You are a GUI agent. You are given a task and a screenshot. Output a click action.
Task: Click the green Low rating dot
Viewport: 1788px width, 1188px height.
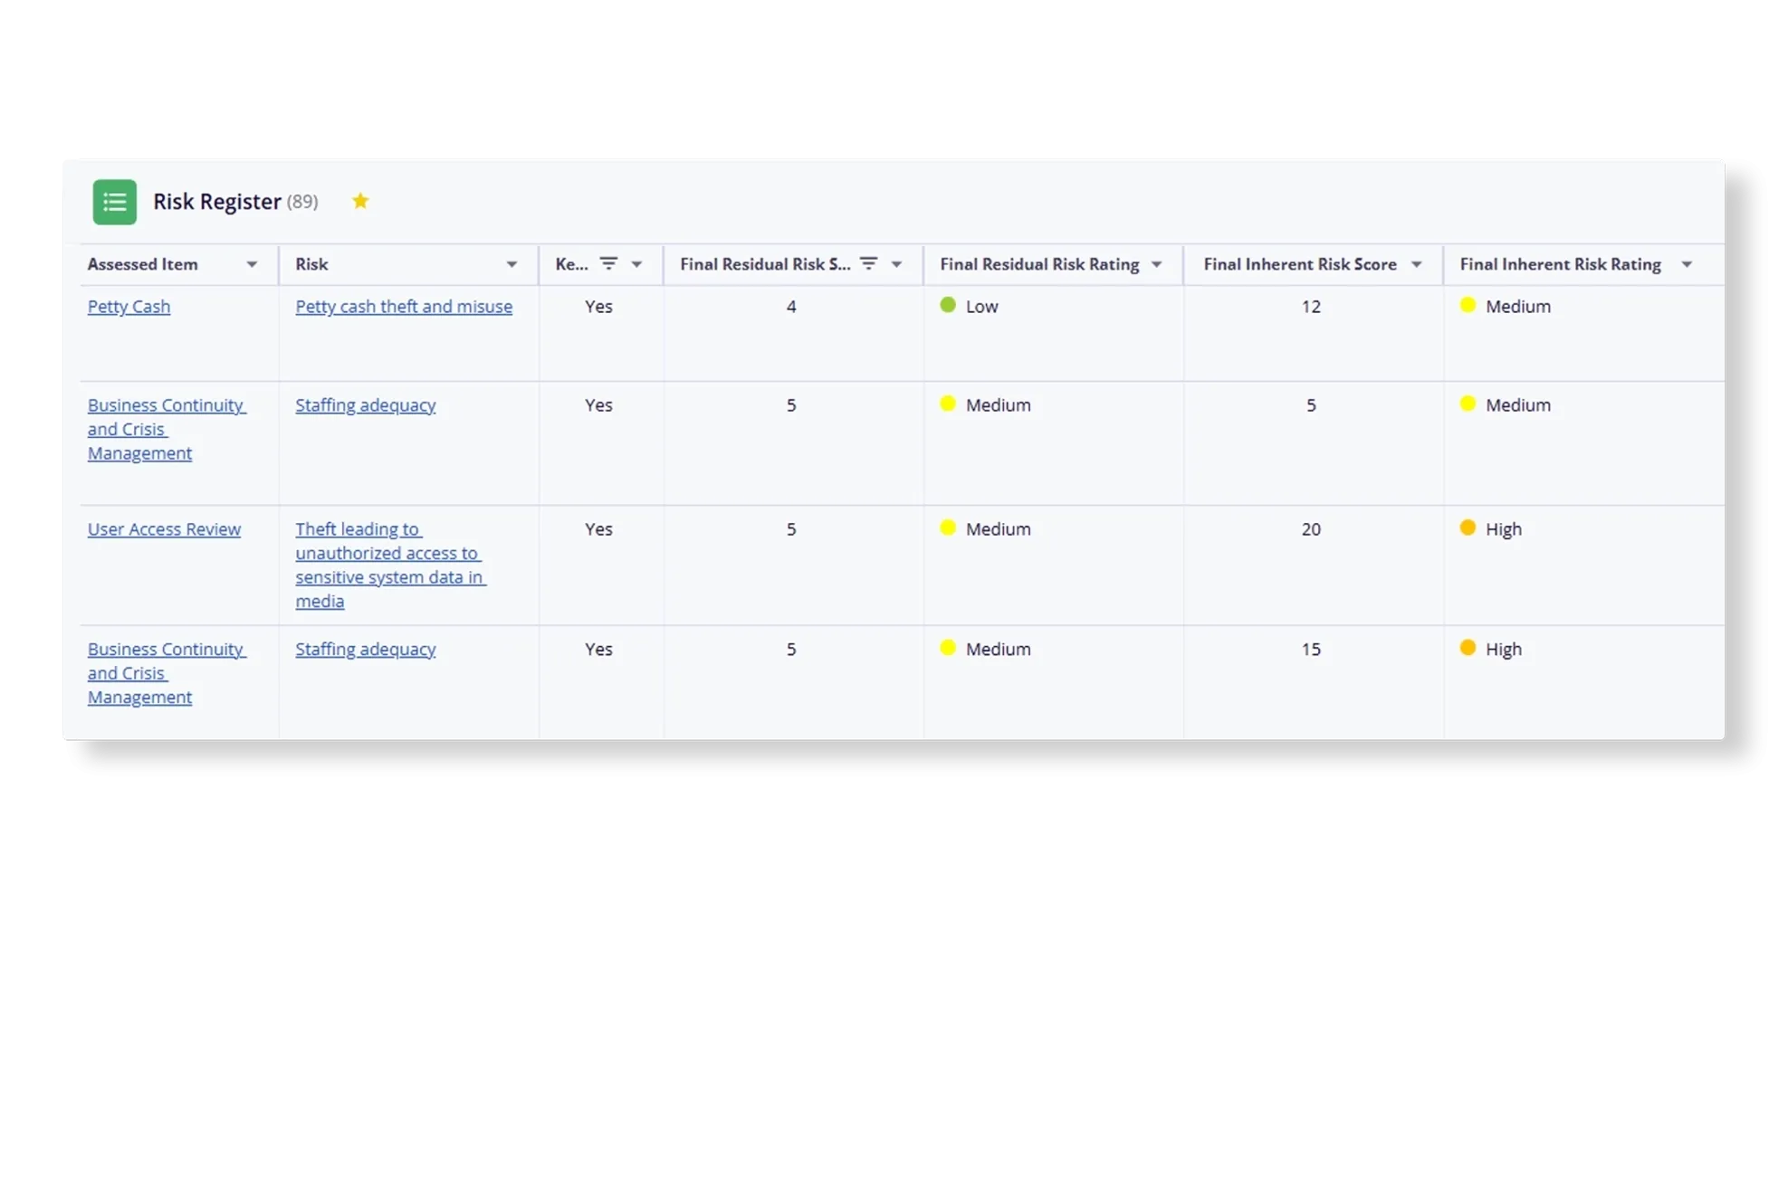pos(948,305)
